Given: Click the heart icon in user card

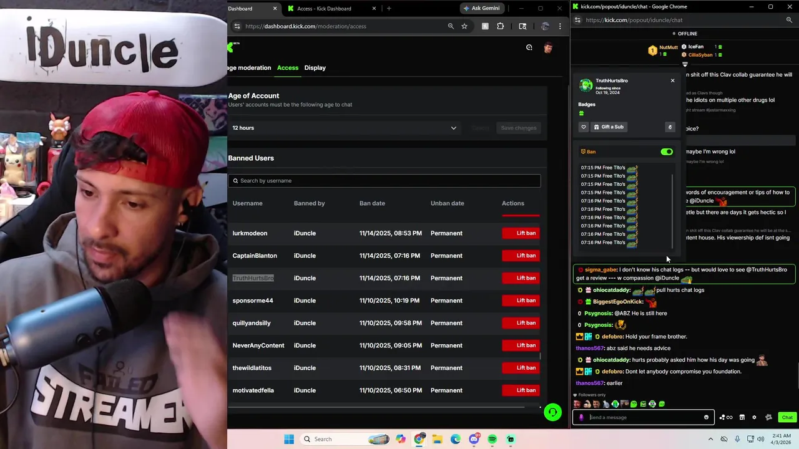Looking at the screenshot, I should pos(584,127).
